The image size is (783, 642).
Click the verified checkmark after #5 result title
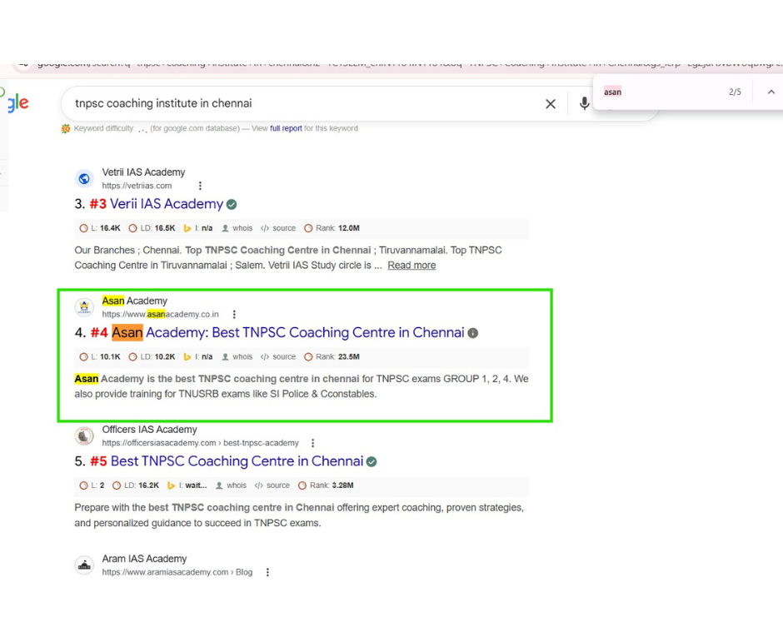371,462
